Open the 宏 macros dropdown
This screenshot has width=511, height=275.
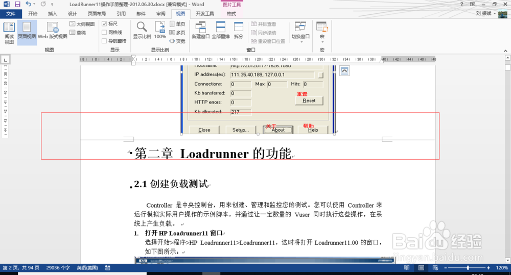point(322,33)
